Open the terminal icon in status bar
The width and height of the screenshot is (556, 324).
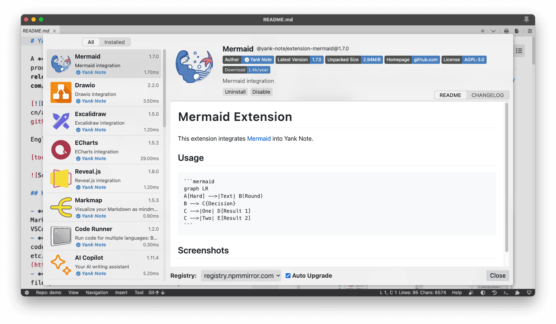tap(506, 293)
